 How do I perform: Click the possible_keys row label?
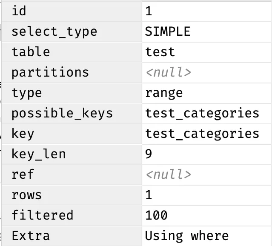tap(72, 114)
